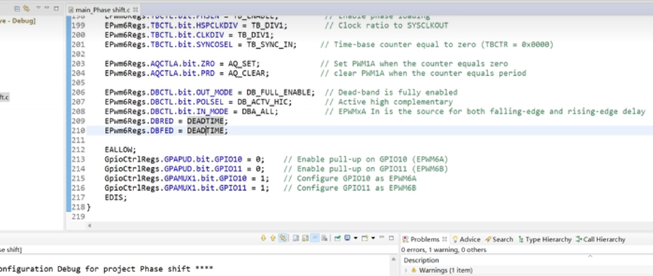
Task: Click GPAMUX1.bit.GPIO11 = 1 line
Action: click(x=187, y=188)
